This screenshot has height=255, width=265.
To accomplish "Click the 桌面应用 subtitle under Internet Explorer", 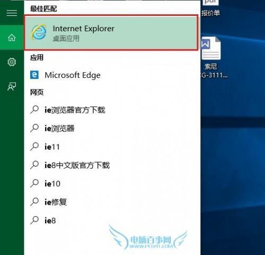I will [x=66, y=38].
